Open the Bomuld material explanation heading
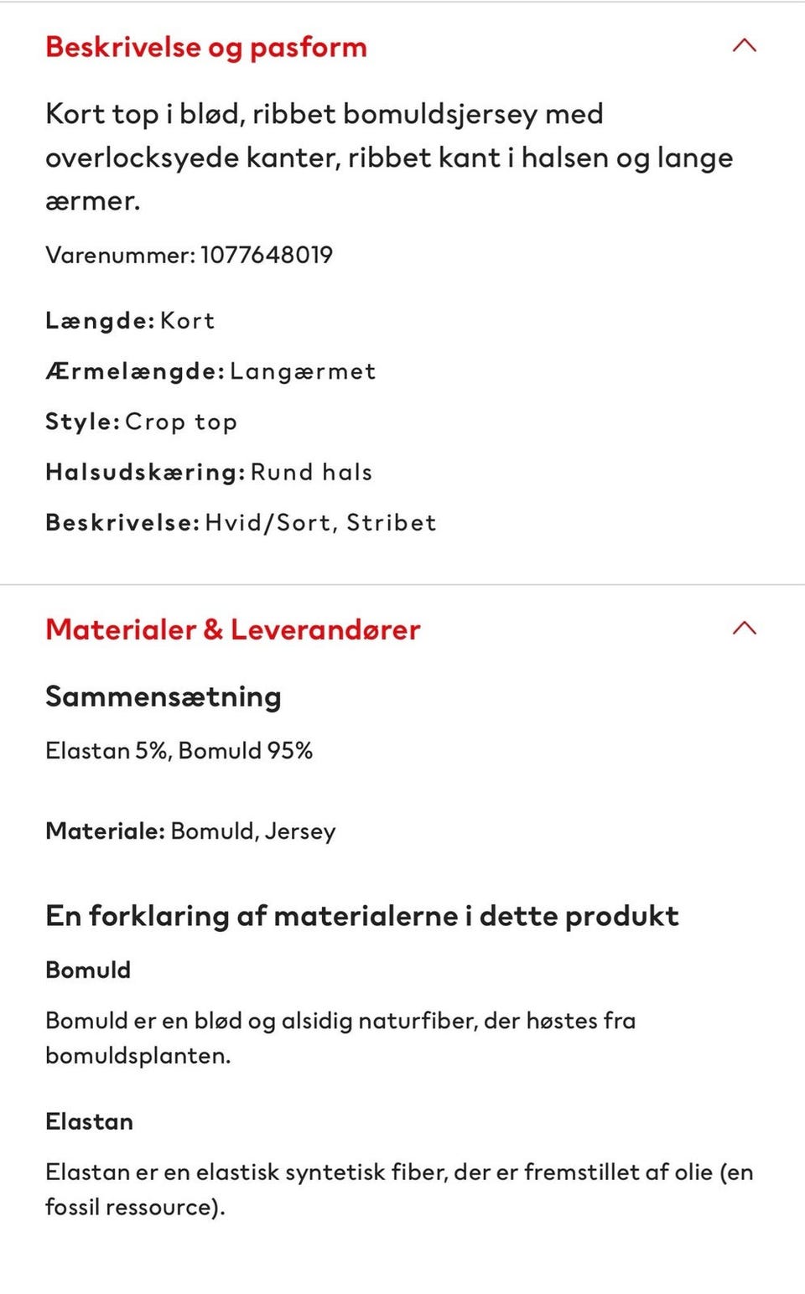Screen dimensions: 805x1294 pos(87,970)
